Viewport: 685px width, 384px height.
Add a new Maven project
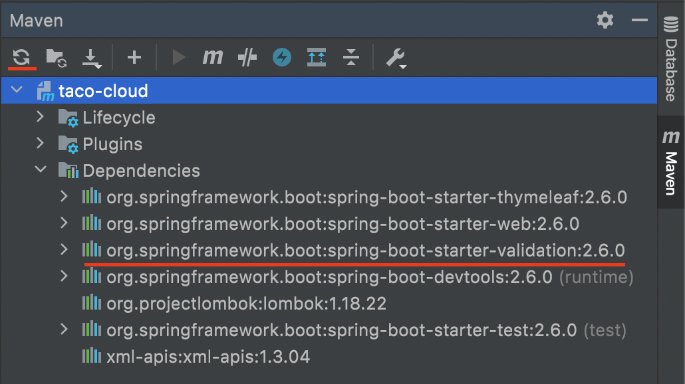134,58
